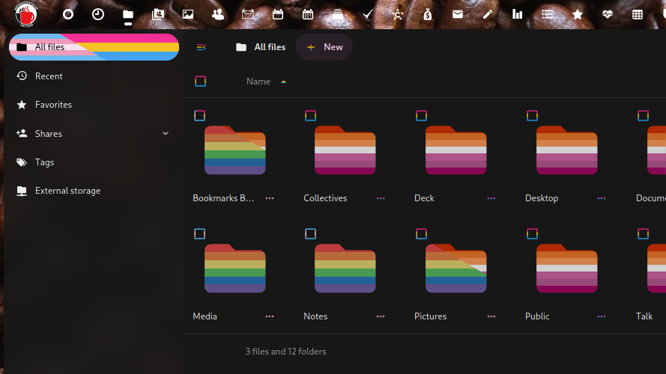Open the Collectives folder name
Image resolution: width=666 pixels, height=374 pixels.
pos(325,198)
